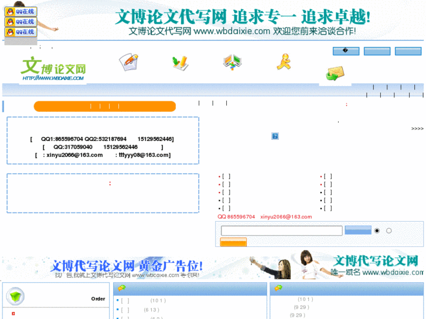Click the QQ:317059040 contact line
The image size is (426, 319).
pos(103,147)
